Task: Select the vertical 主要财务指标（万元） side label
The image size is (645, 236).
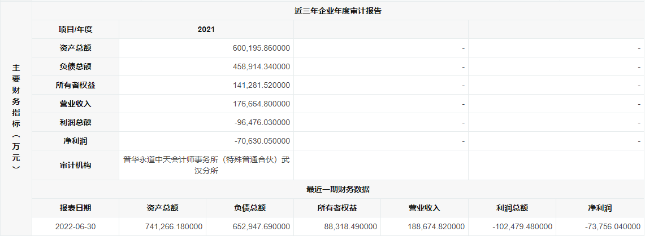Action: tap(16, 117)
